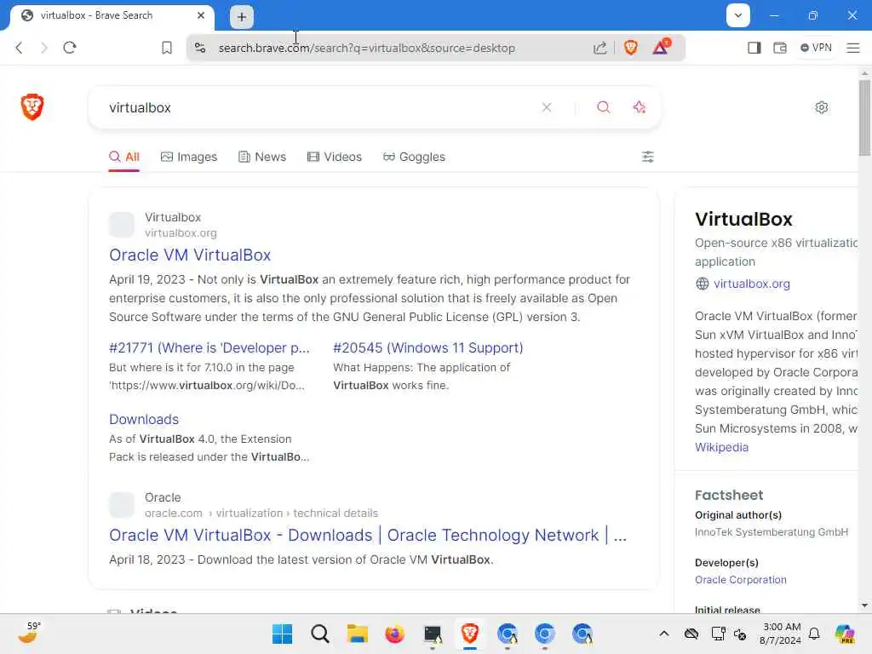Bookmark this page with the bookmark icon
Screen dimensions: 872x654
click(167, 48)
